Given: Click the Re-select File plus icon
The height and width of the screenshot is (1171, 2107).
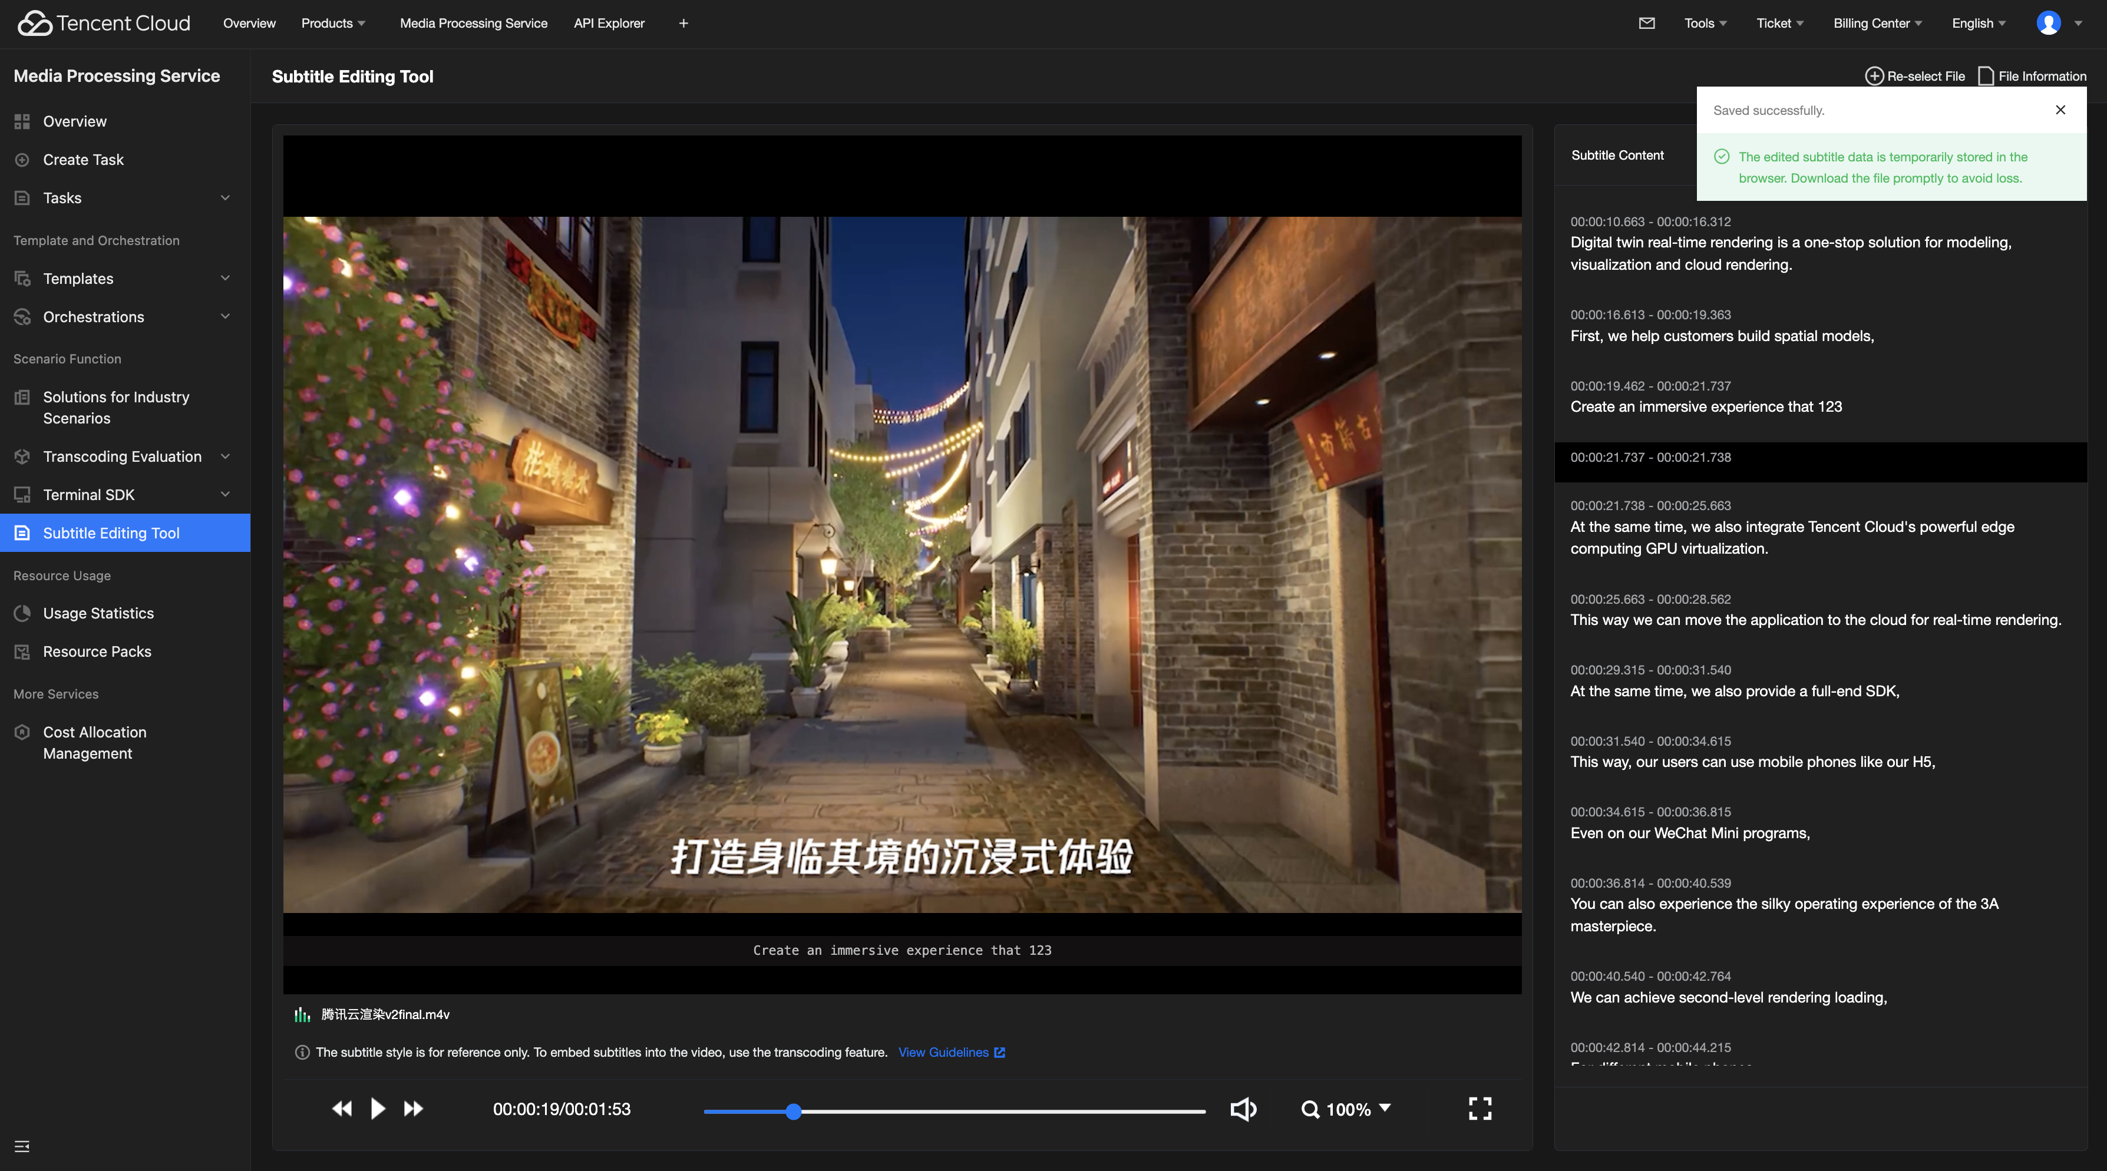Looking at the screenshot, I should (x=1874, y=76).
